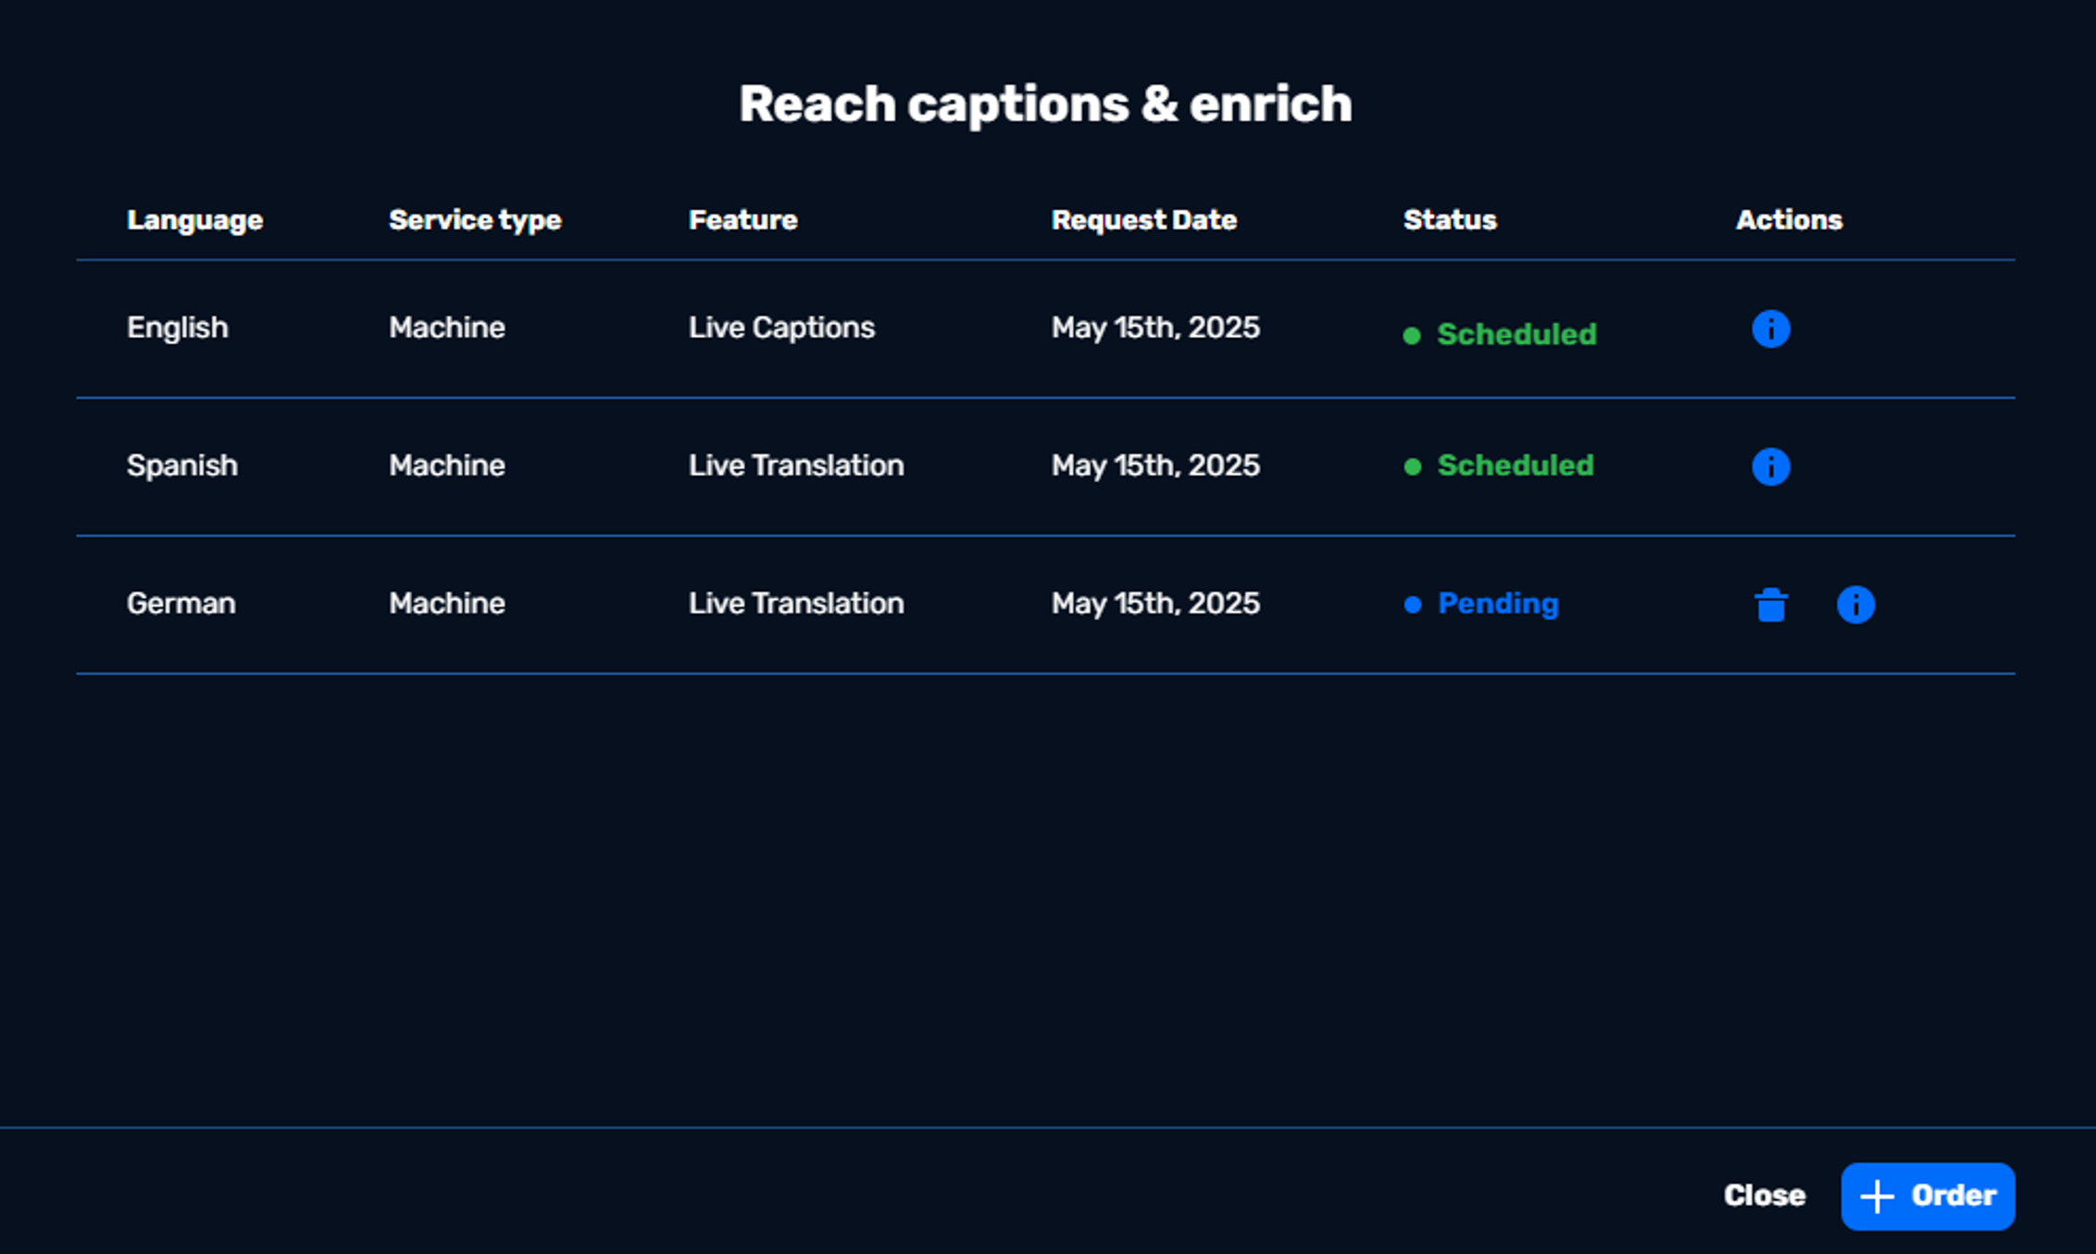
Task: Delete the German Live Translation request
Action: pos(1770,605)
